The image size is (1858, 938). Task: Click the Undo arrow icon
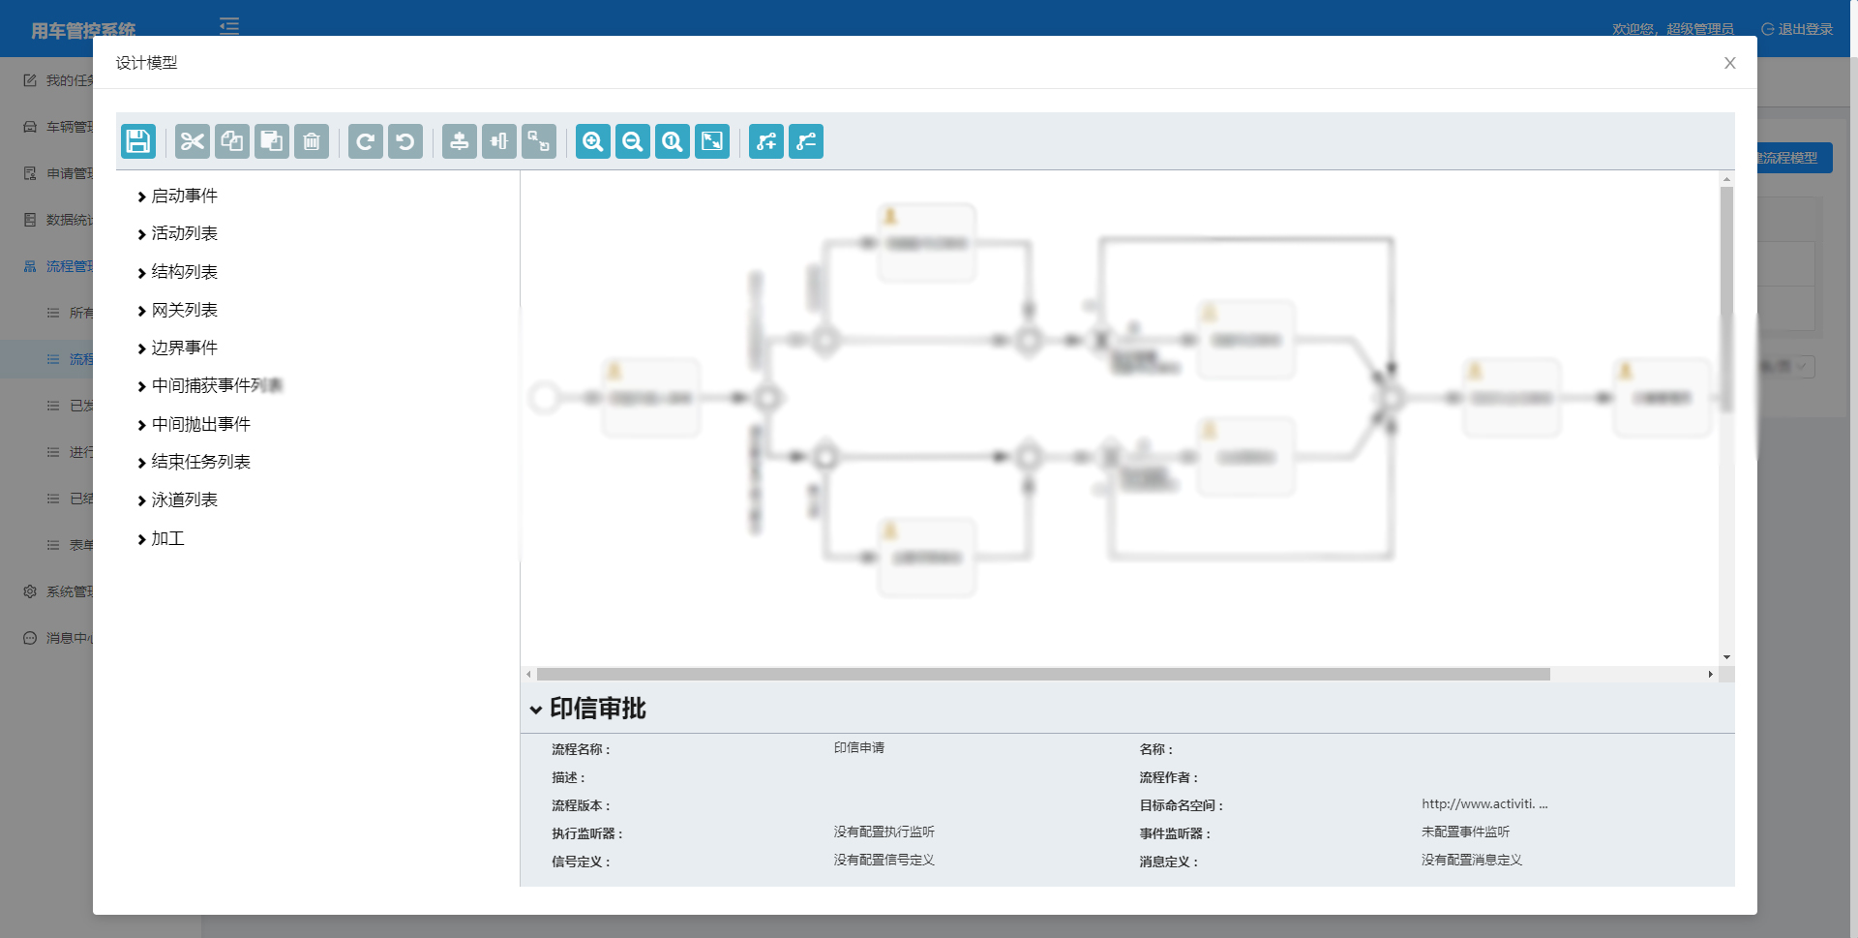click(x=405, y=141)
